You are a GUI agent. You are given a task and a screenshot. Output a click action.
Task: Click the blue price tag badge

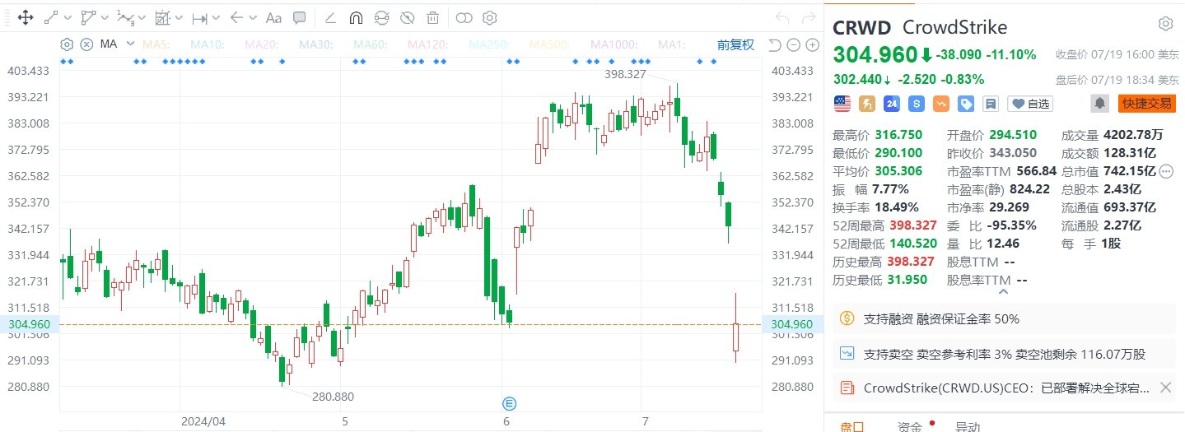pos(966,104)
